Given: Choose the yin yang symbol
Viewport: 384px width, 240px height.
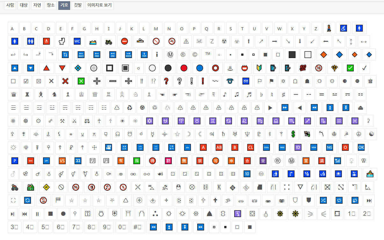Looking at the screenshot, I should tap(371, 134).
